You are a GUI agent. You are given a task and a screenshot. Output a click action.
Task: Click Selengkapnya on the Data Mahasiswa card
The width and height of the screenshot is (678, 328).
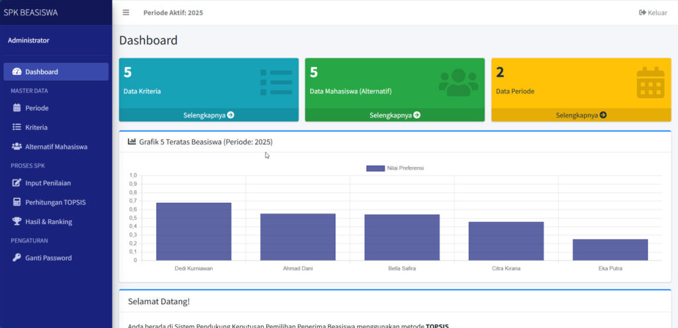395,115
